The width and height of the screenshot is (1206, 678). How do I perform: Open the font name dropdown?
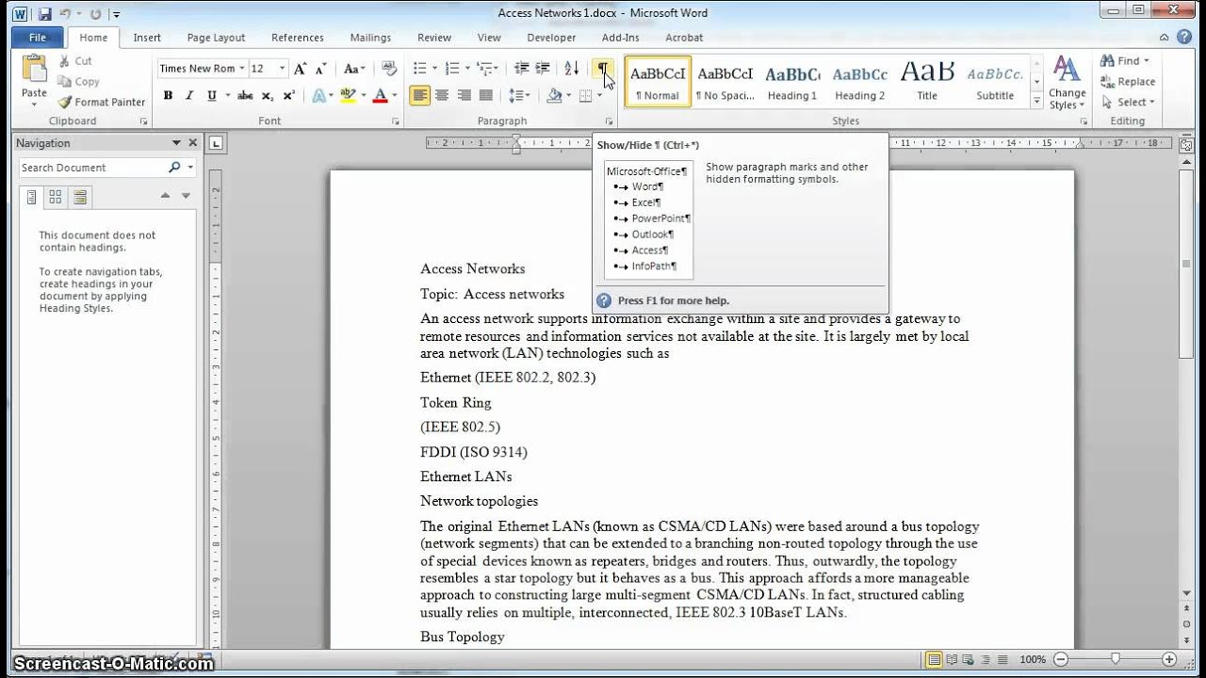pos(242,69)
